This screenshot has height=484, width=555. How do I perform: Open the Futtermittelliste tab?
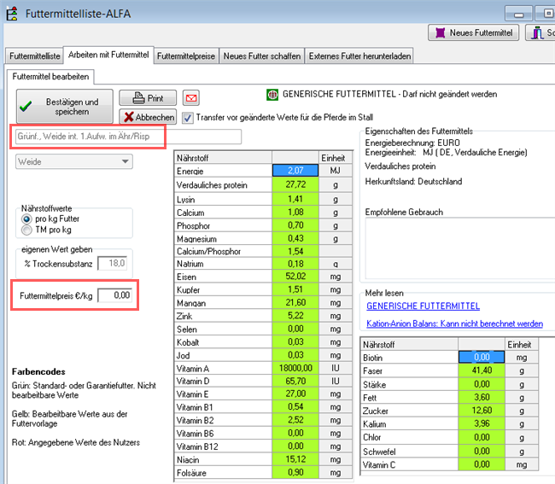coord(34,56)
